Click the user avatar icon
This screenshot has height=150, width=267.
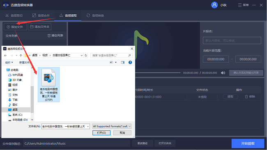pyautogui.click(x=214, y=5)
